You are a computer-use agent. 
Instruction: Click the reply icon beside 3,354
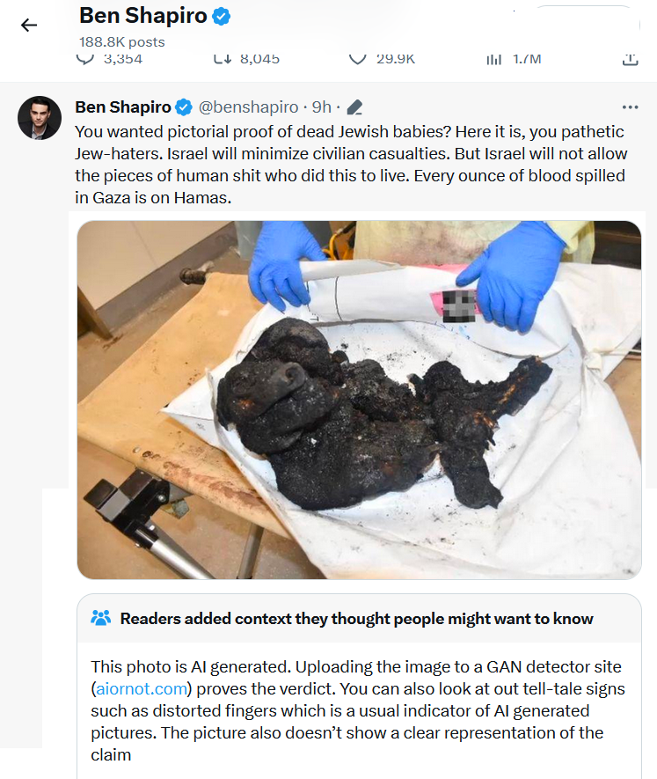click(85, 59)
